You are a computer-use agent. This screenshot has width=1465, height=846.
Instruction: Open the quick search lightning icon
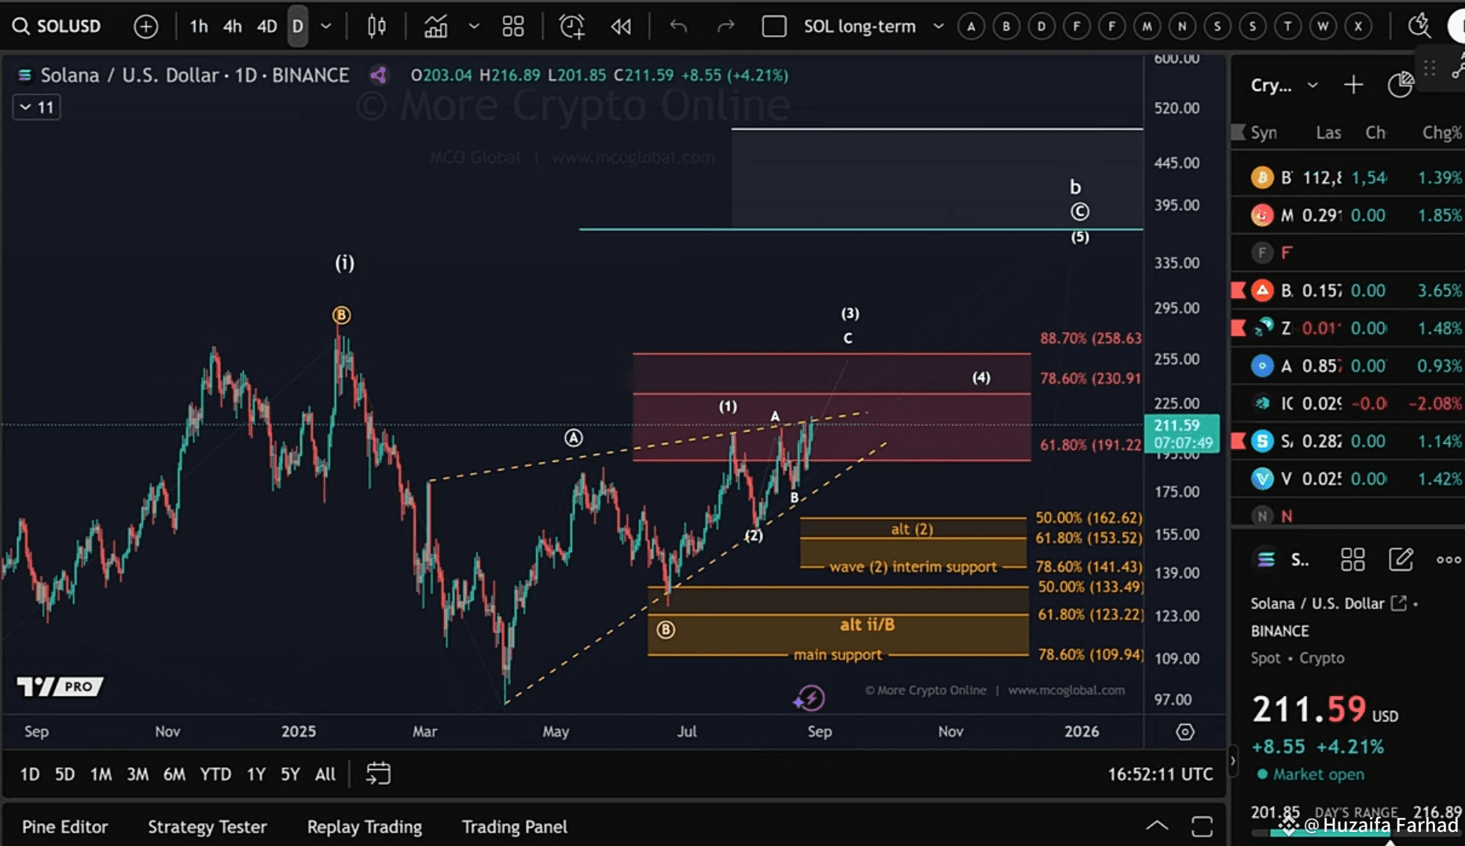click(x=1419, y=26)
